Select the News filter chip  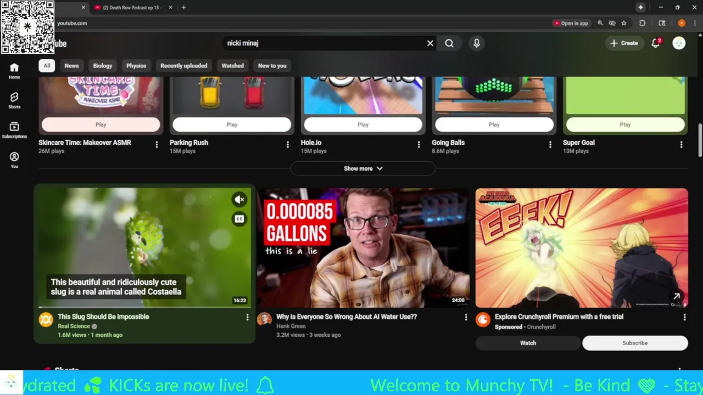[x=71, y=66]
